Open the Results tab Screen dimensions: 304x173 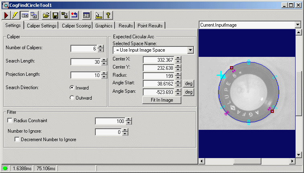(125, 26)
